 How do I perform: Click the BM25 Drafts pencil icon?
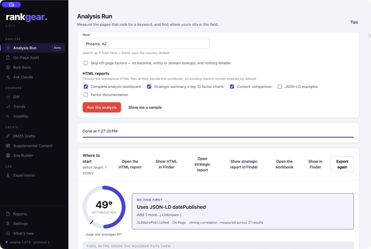[8, 136]
